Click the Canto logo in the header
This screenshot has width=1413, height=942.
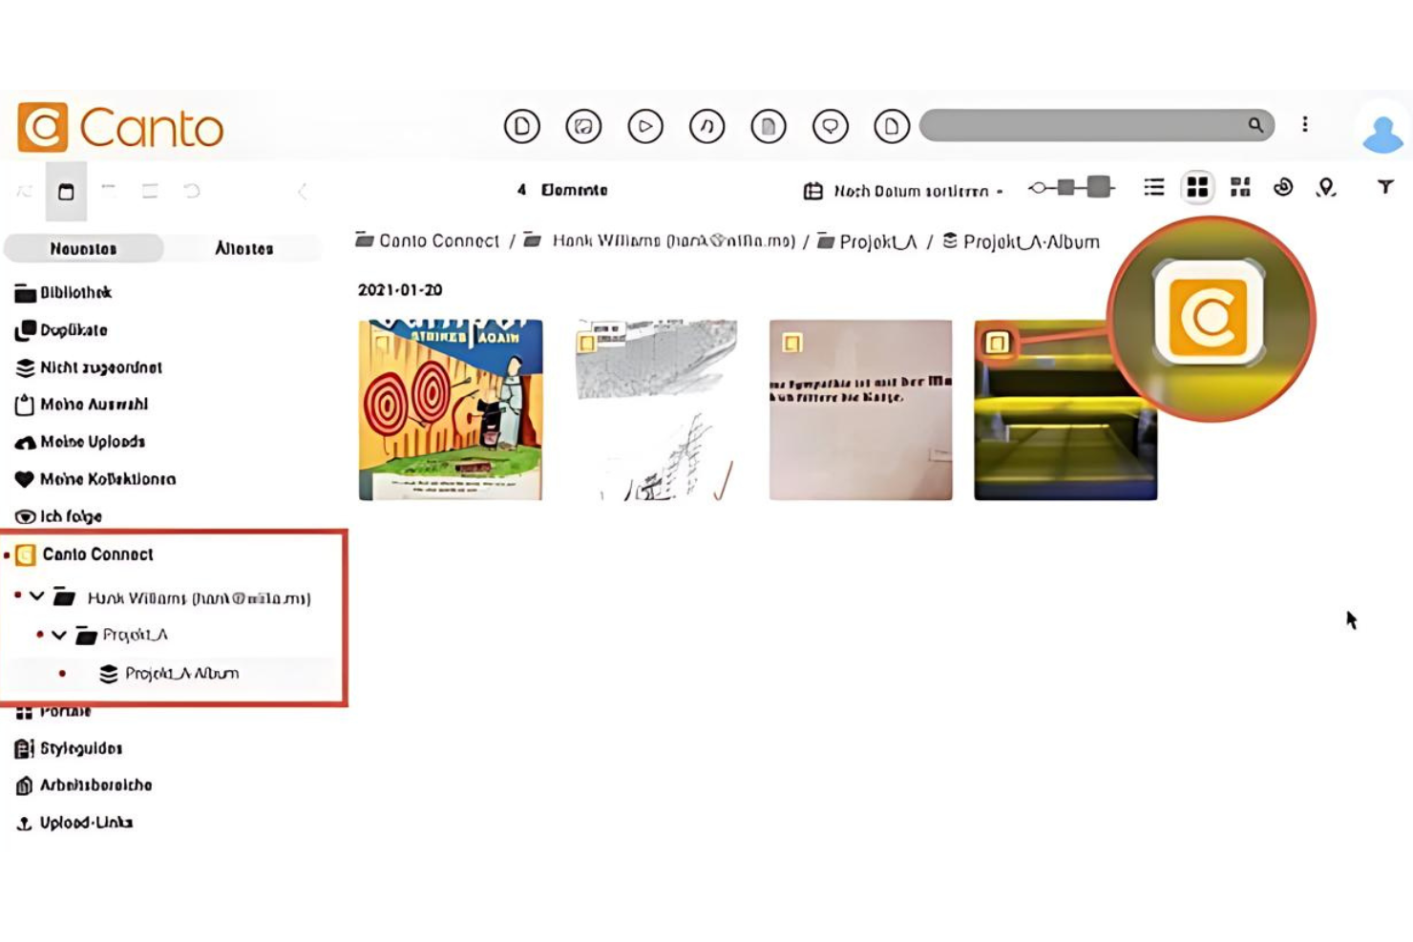pyautogui.click(x=120, y=127)
